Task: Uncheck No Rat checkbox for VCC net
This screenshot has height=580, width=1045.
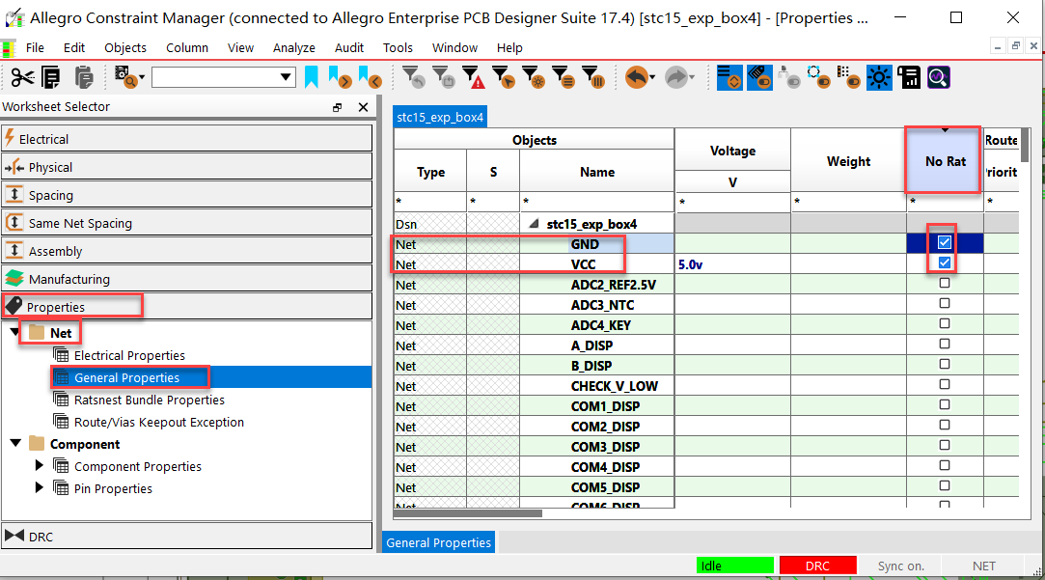Action: [945, 263]
